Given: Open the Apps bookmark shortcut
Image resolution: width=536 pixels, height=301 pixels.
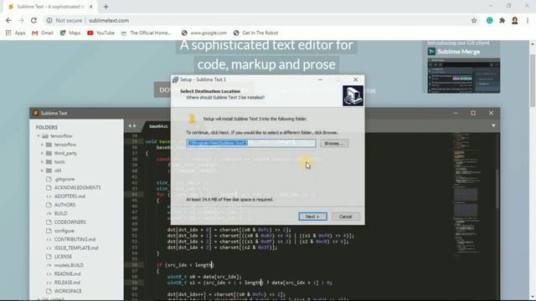Looking at the screenshot, I should click(15, 33).
